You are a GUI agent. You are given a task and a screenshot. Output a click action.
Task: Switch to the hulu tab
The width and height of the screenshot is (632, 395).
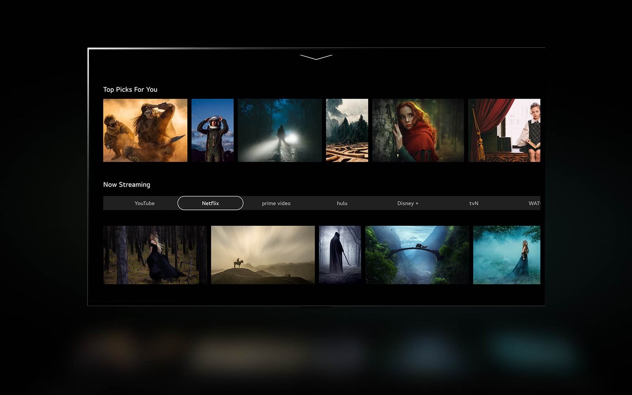tap(342, 203)
